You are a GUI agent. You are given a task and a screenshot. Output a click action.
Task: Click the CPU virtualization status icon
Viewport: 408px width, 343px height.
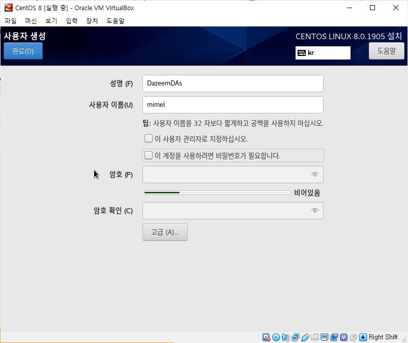[x=343, y=337]
